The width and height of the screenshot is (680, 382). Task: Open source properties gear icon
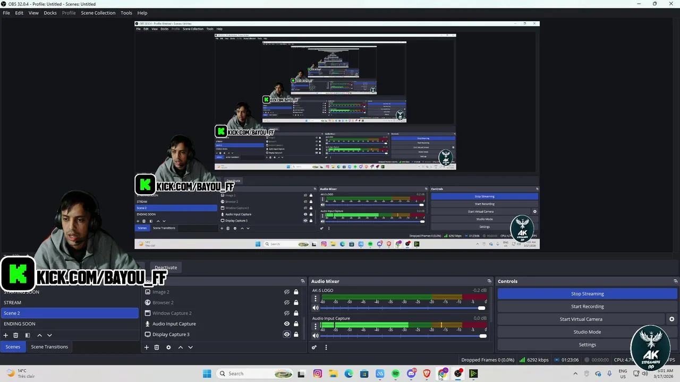168,348
